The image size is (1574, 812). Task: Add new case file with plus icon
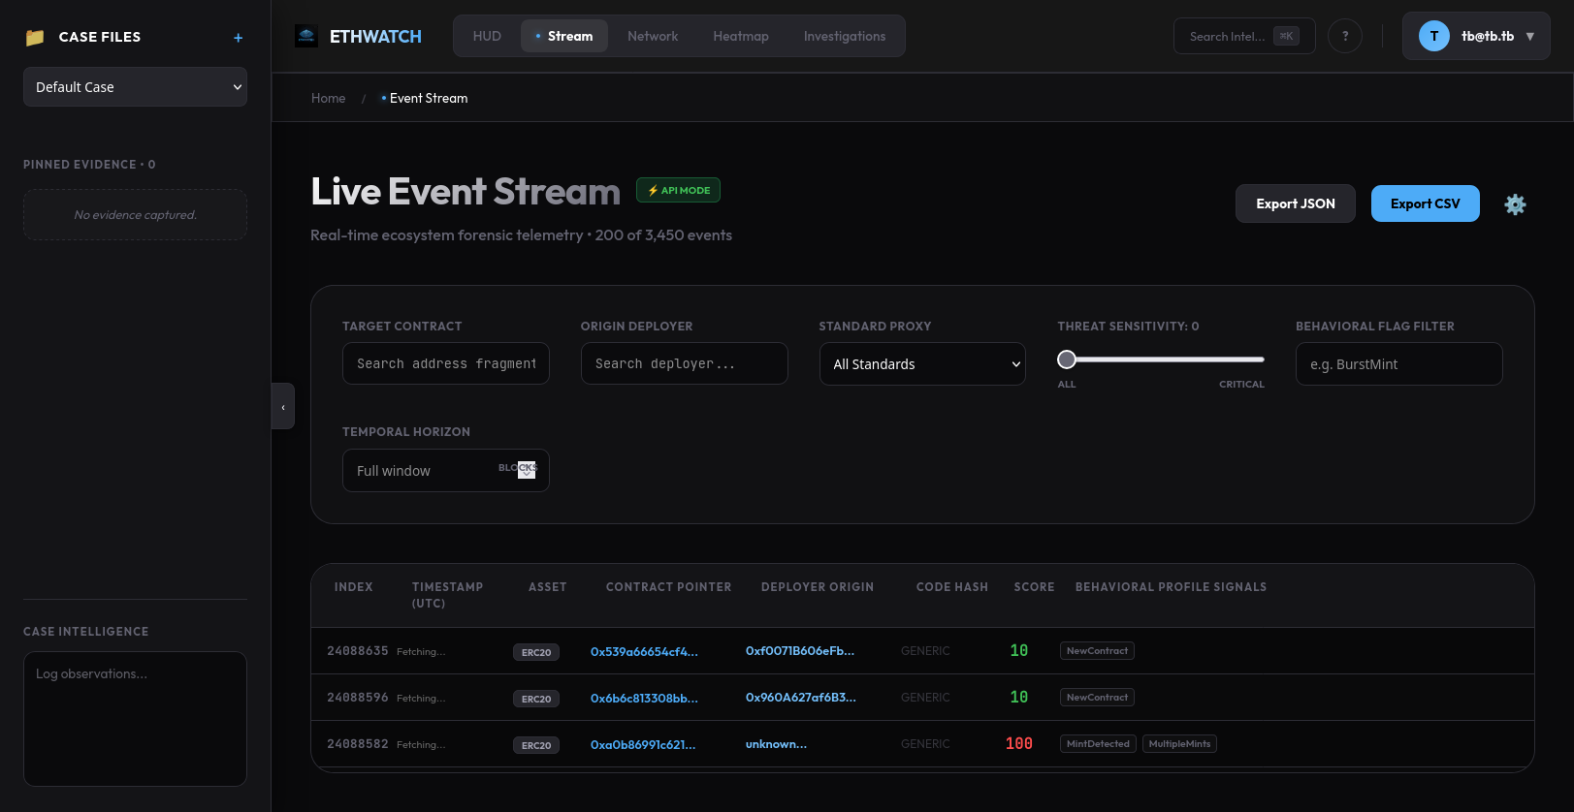(238, 38)
